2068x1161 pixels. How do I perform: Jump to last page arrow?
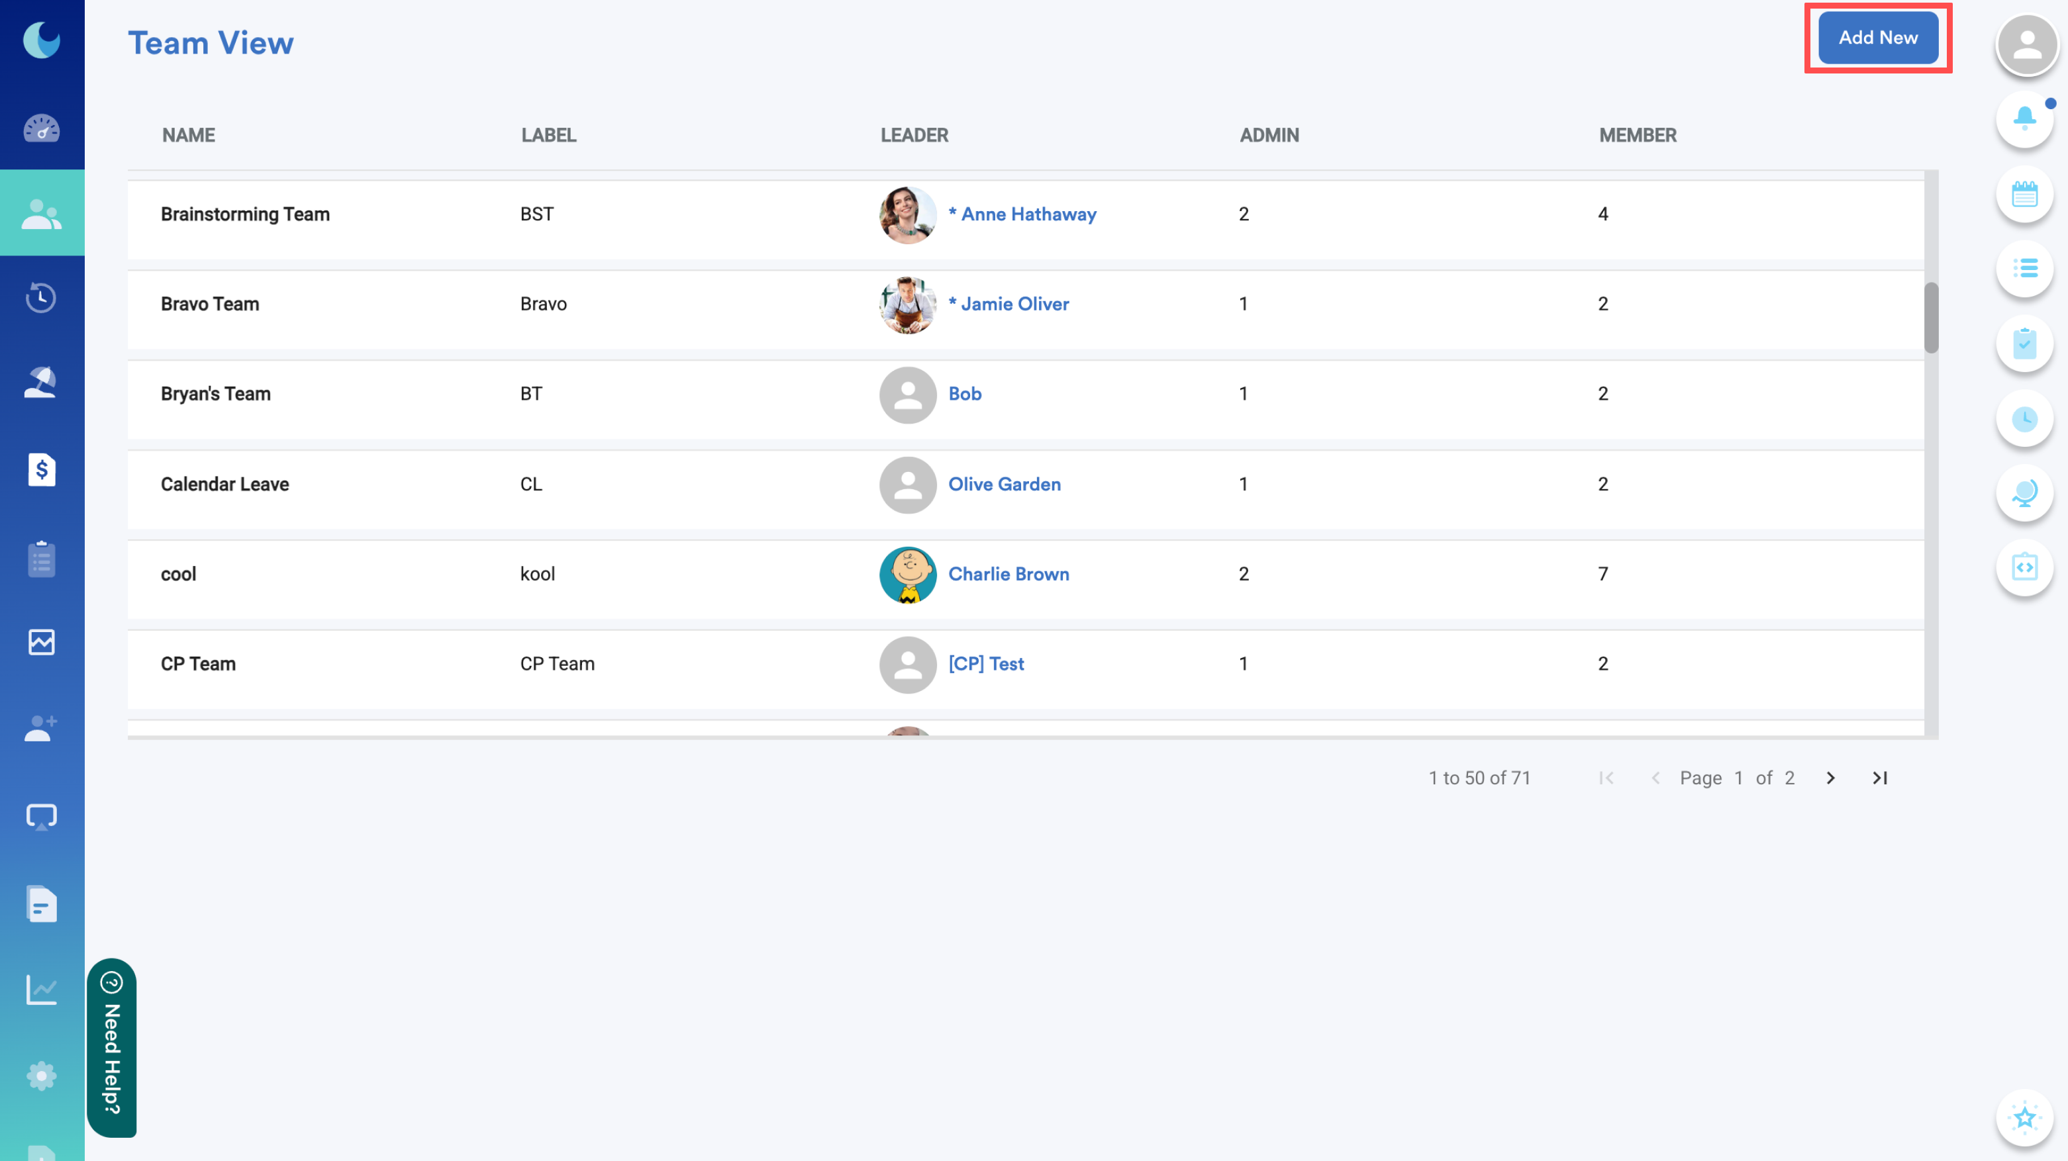pos(1879,778)
